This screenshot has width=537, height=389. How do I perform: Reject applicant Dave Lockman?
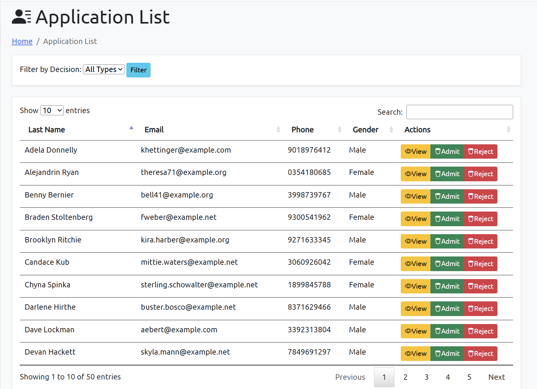pyautogui.click(x=480, y=331)
